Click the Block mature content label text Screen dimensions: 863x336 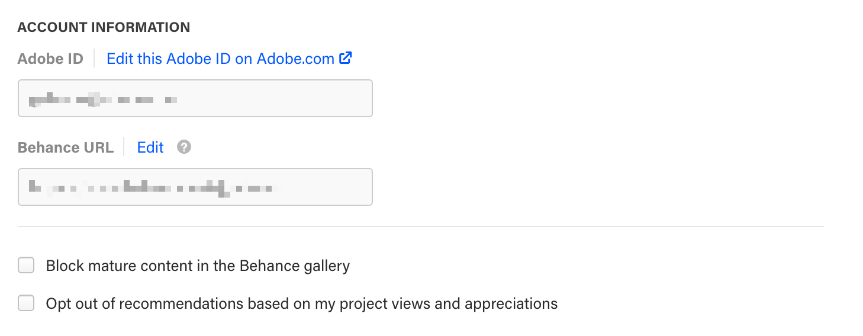198,266
